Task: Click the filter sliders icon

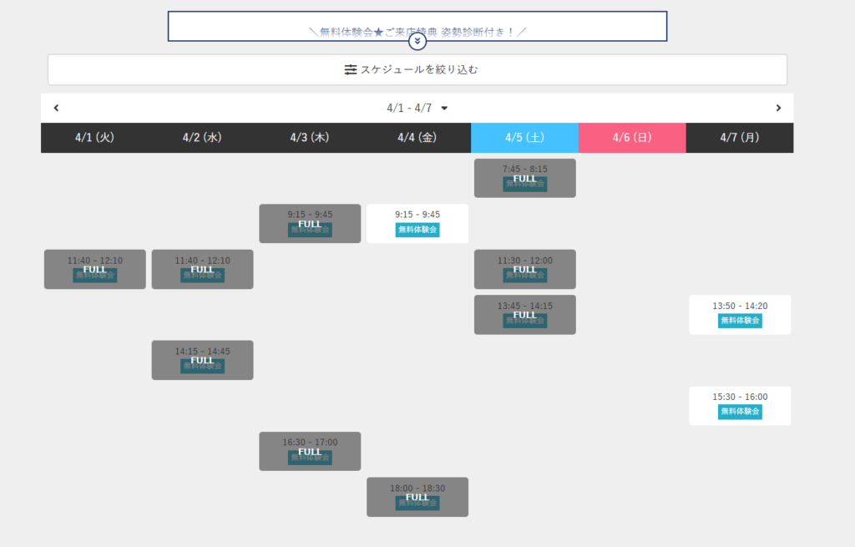Action: click(x=351, y=70)
